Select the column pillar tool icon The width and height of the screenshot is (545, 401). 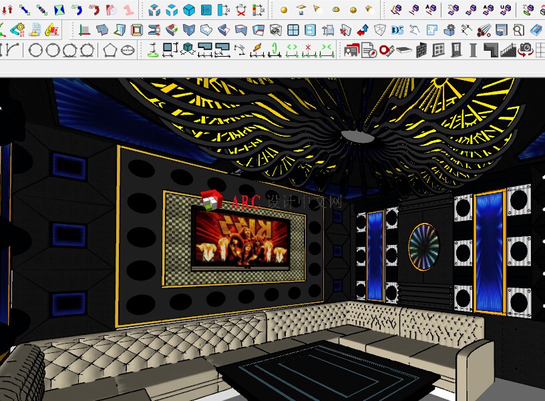(x=473, y=49)
